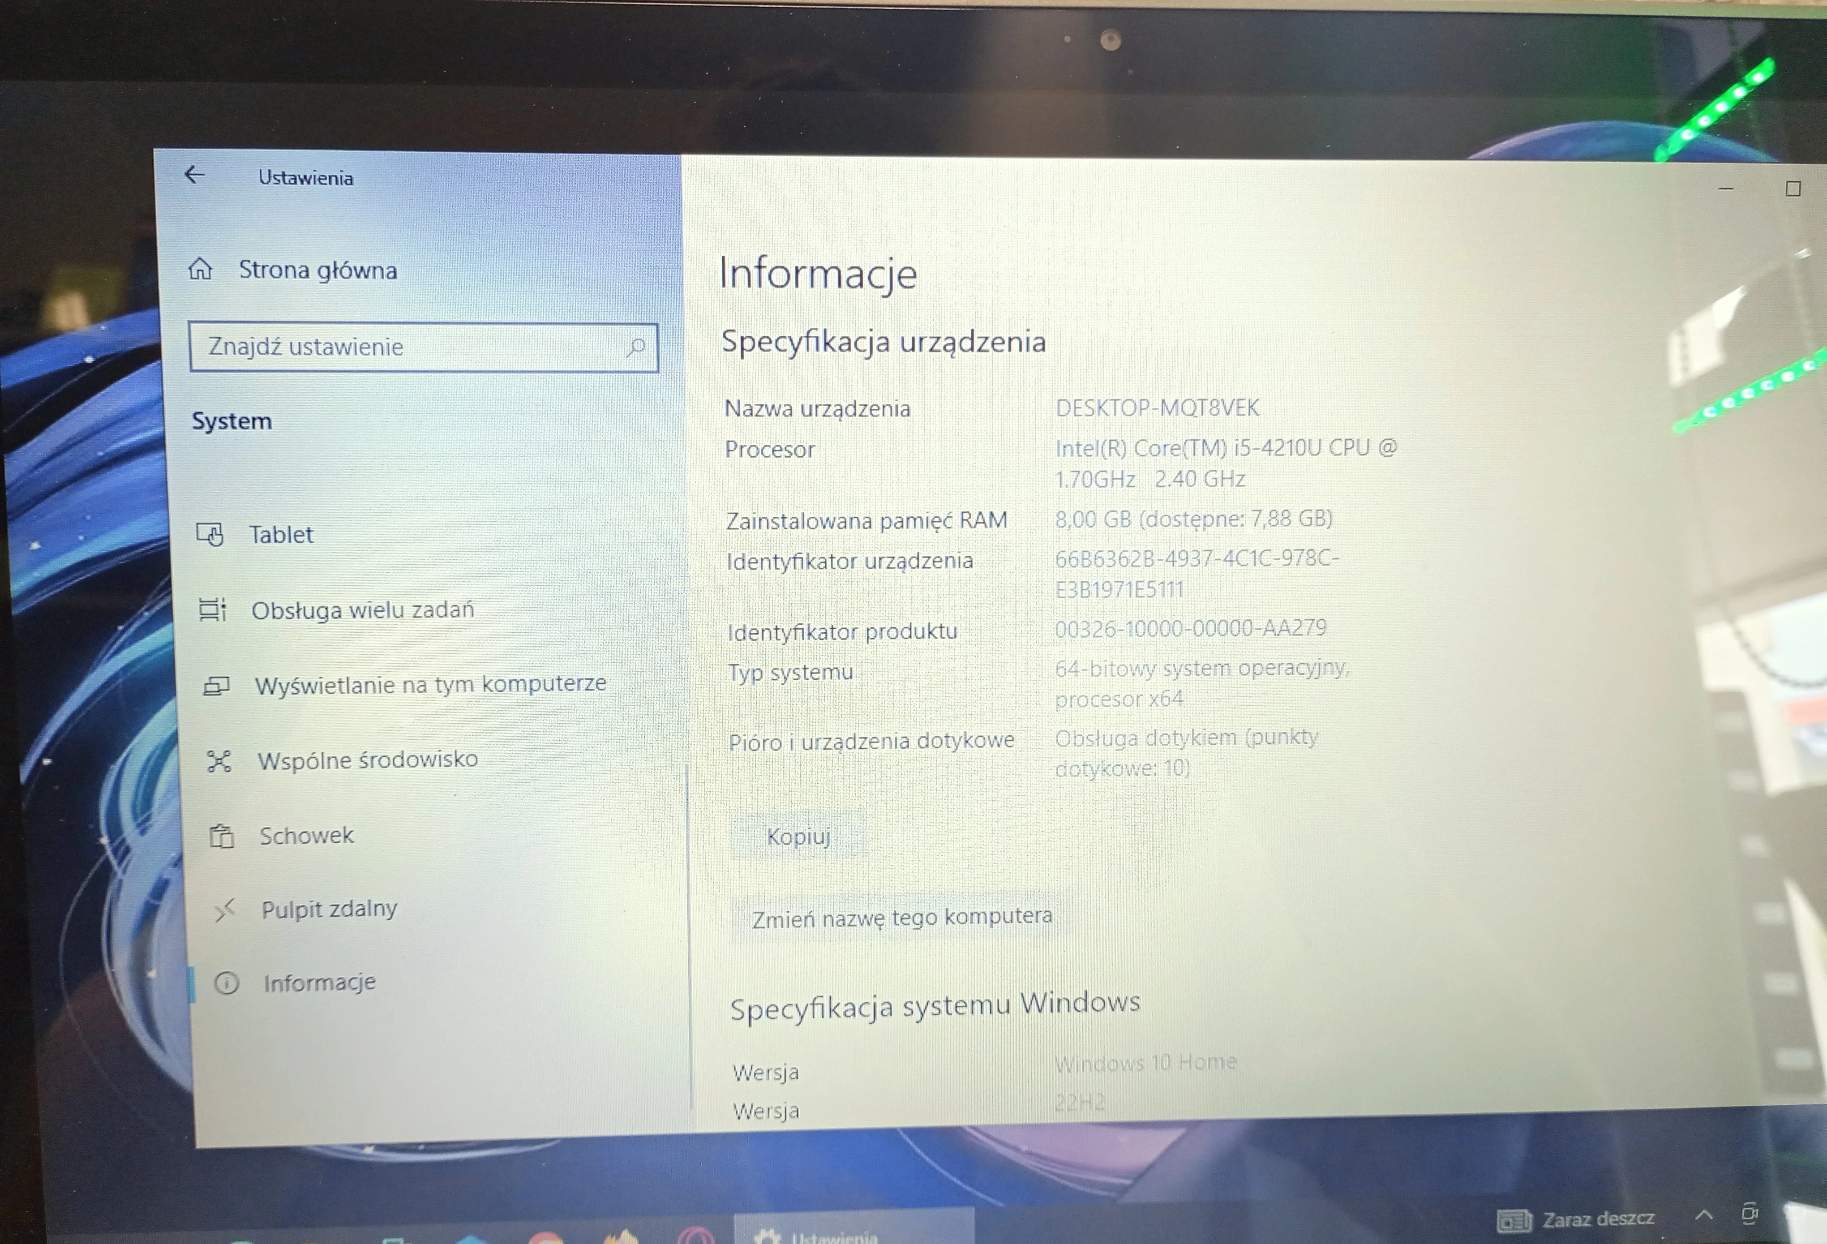Viewport: 1827px width, 1244px height.
Task: Open Wyświetlanie na tym komputerze page
Action: point(431,684)
